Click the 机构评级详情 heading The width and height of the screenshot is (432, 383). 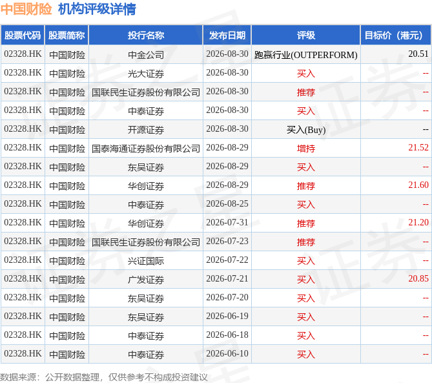pos(97,9)
